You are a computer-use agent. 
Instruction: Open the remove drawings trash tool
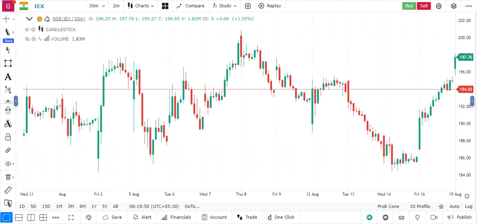pyautogui.click(x=8, y=177)
